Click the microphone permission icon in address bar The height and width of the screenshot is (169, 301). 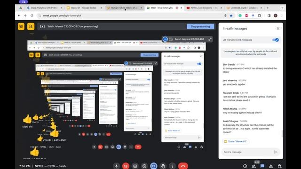pyautogui.click(x=225, y=15)
